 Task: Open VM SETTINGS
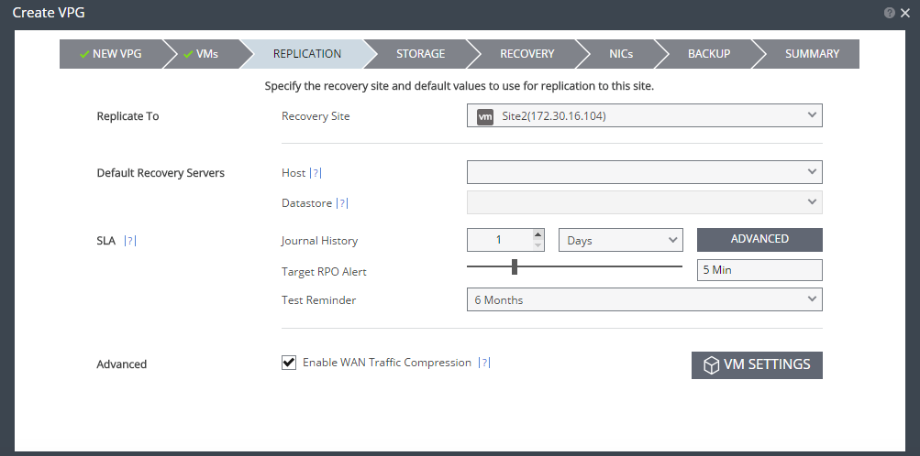[x=757, y=364]
